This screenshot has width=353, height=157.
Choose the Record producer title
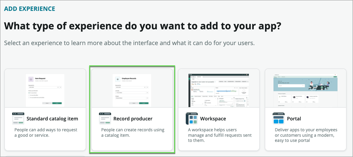(x=133, y=119)
